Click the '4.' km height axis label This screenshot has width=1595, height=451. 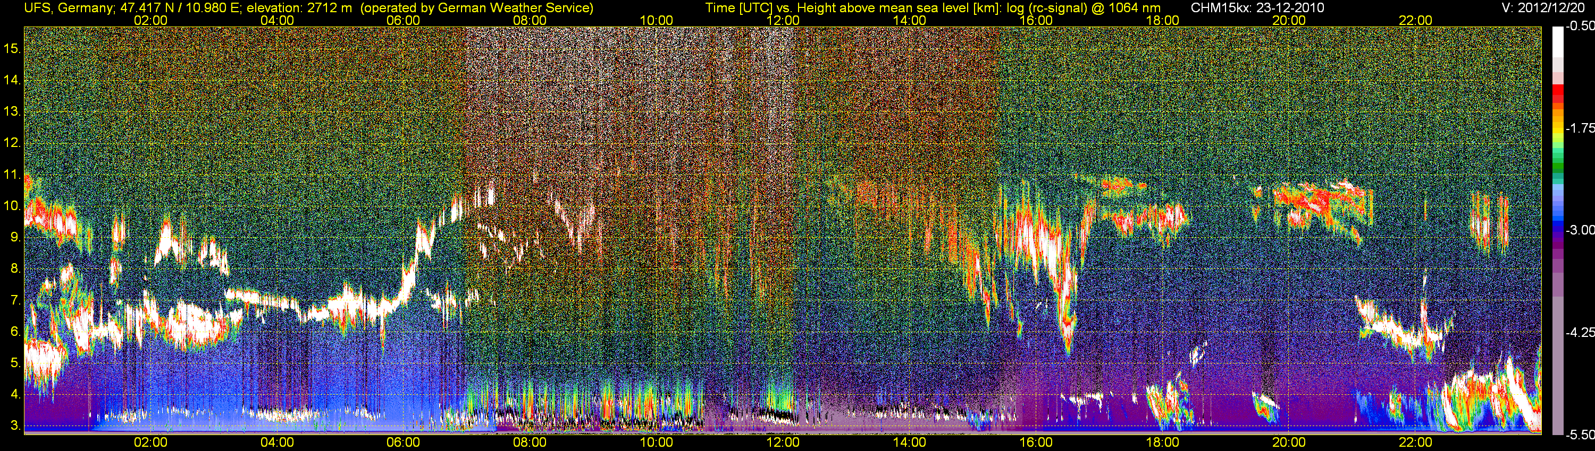pyautogui.click(x=16, y=394)
